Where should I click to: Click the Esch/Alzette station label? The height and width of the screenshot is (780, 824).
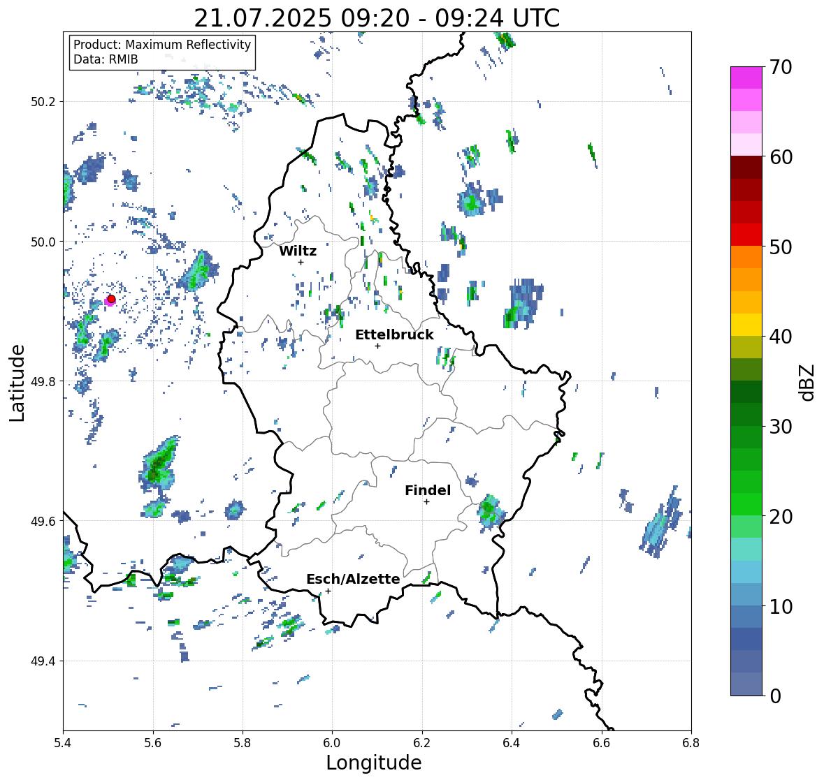353,579
